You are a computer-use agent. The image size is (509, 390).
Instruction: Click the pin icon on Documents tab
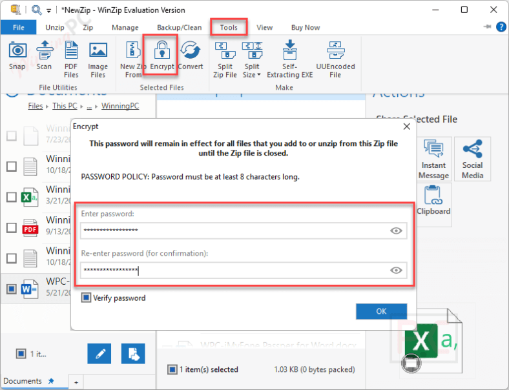pos(51,381)
